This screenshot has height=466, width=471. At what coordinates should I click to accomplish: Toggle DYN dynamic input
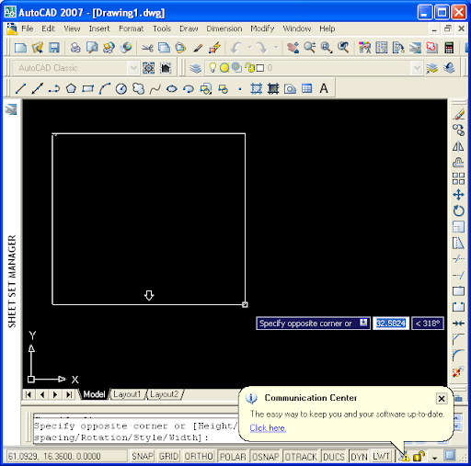(x=359, y=456)
